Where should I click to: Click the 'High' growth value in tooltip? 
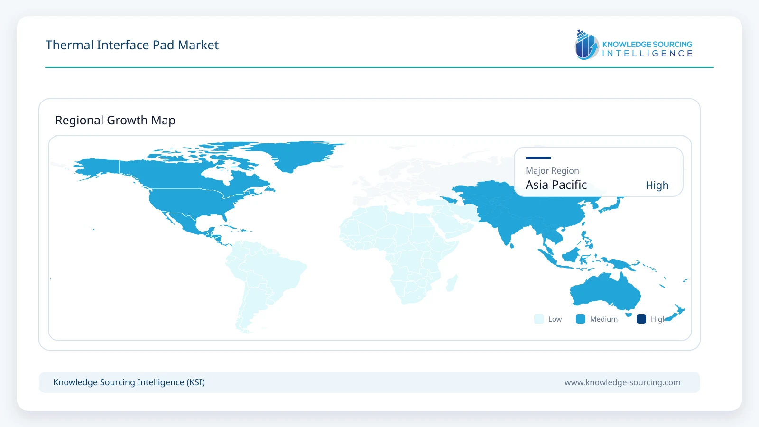(x=657, y=186)
